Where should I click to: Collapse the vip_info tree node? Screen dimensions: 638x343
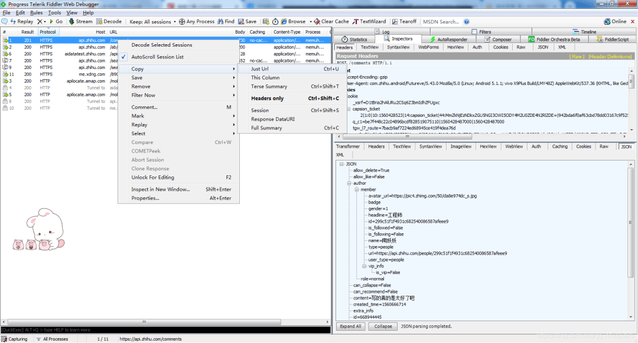[x=364, y=266]
